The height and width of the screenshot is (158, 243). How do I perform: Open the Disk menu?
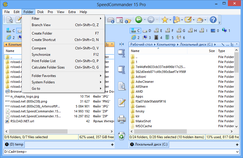[x=40, y=12]
